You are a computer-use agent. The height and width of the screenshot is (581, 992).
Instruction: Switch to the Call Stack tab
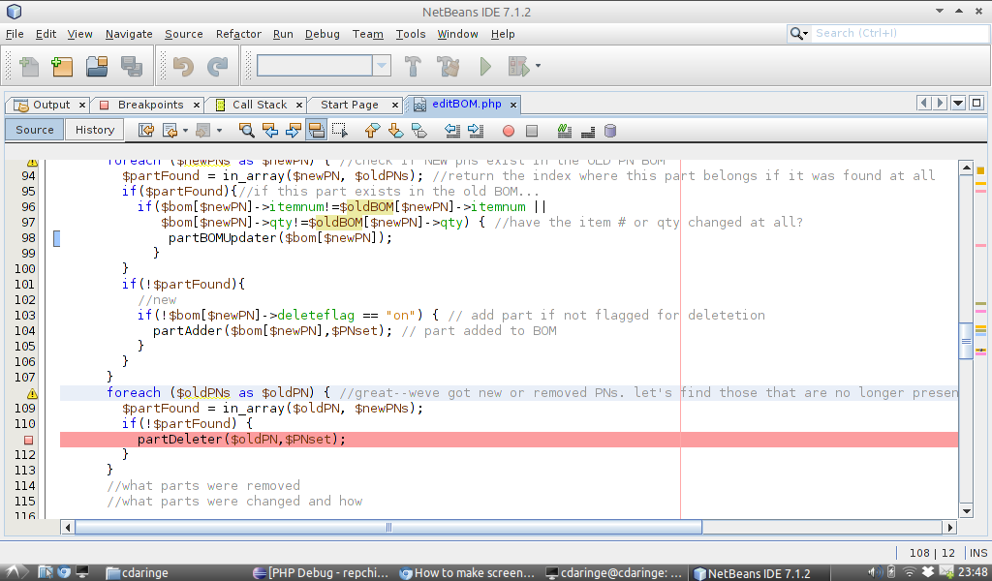260,105
